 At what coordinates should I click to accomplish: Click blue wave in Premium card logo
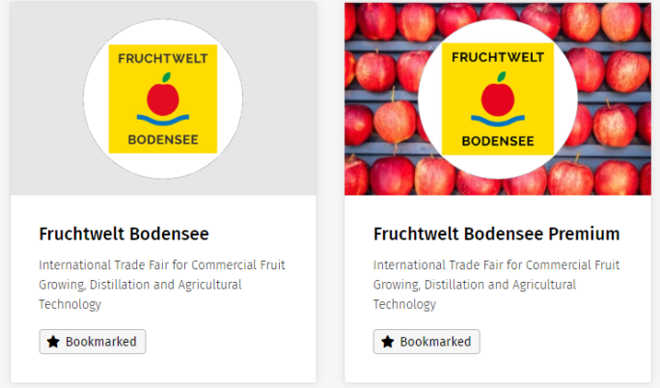[x=498, y=121]
